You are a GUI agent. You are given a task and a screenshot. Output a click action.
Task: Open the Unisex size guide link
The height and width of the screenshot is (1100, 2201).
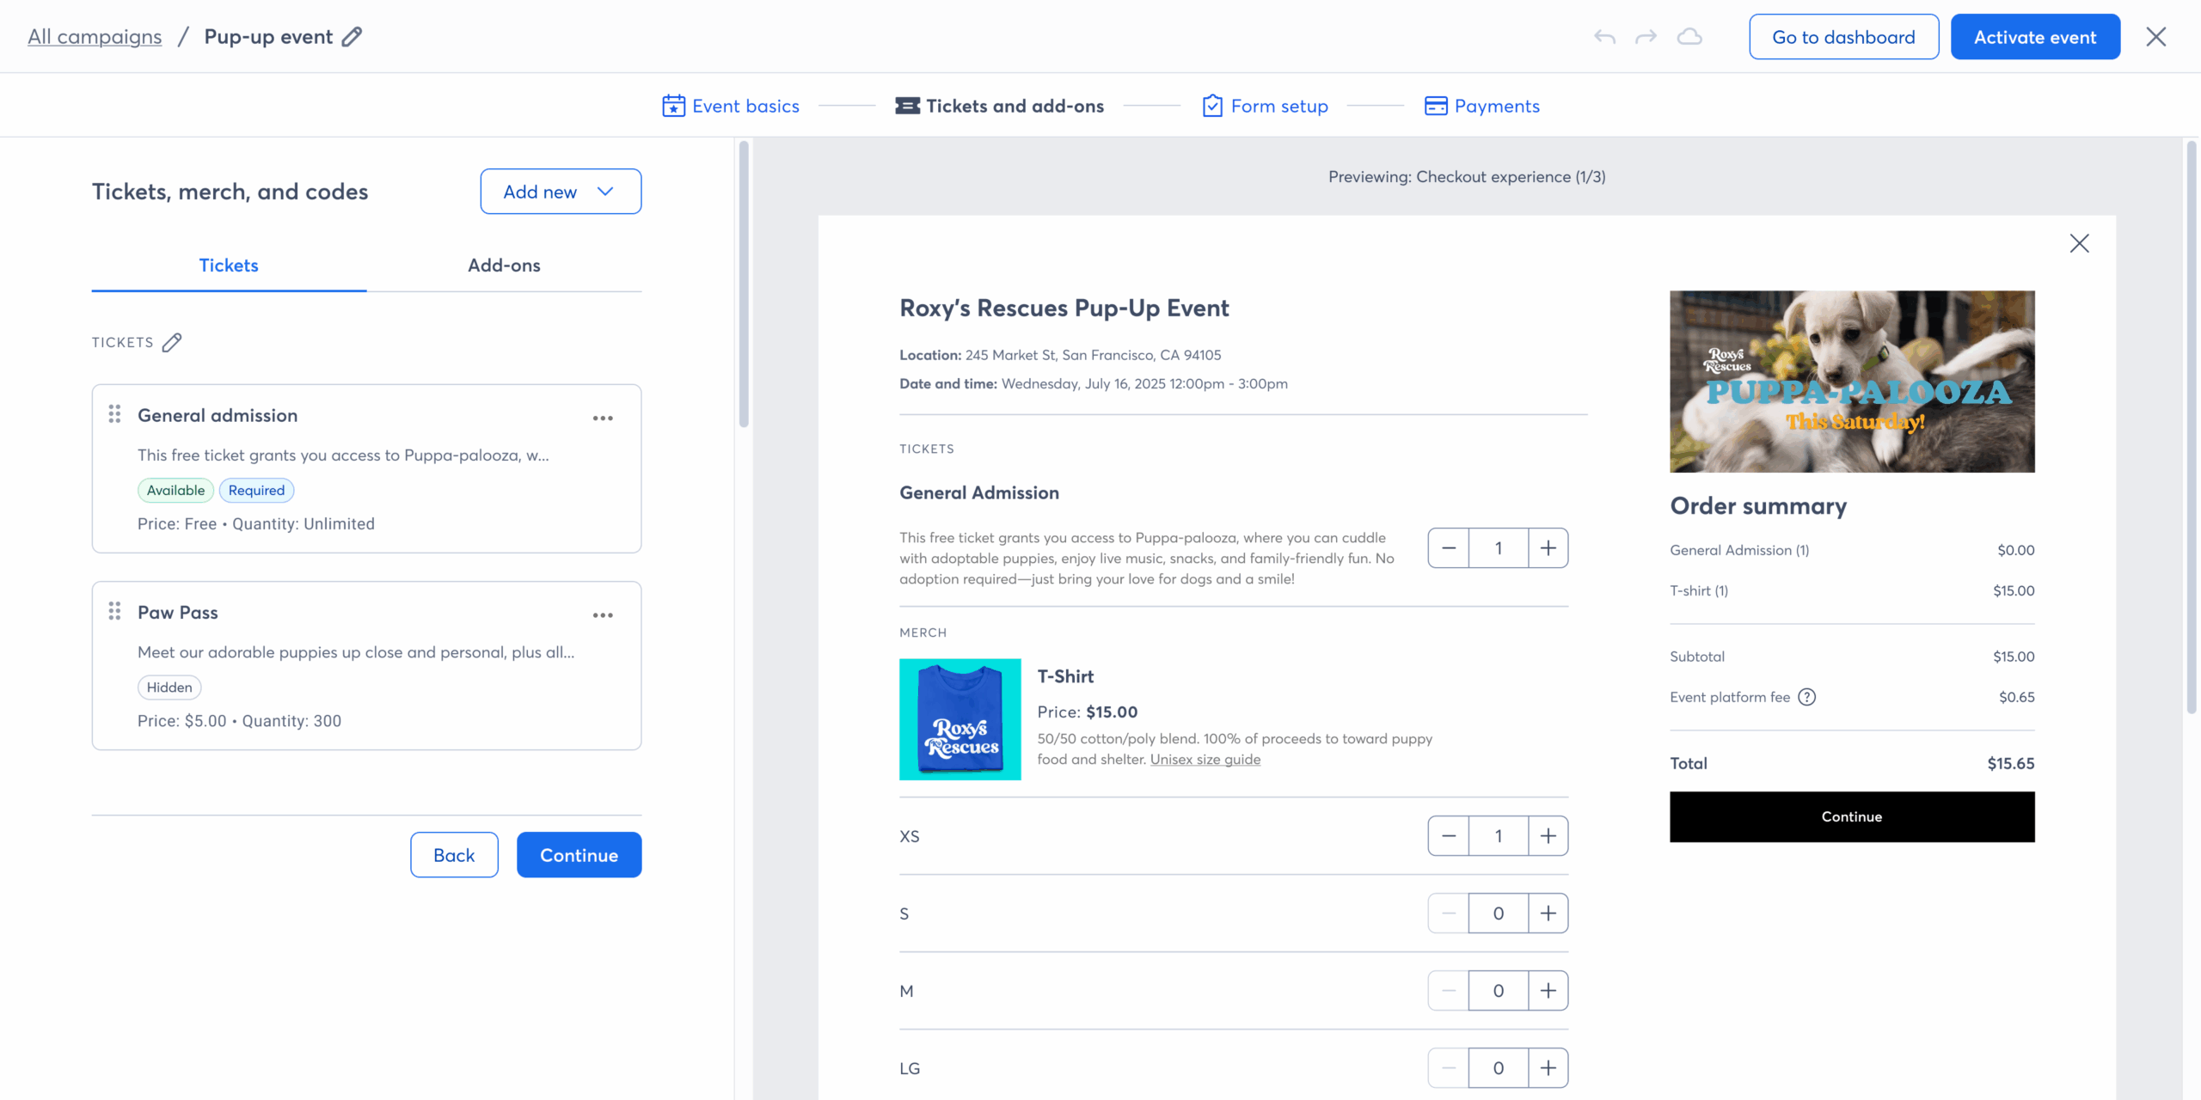tap(1205, 760)
